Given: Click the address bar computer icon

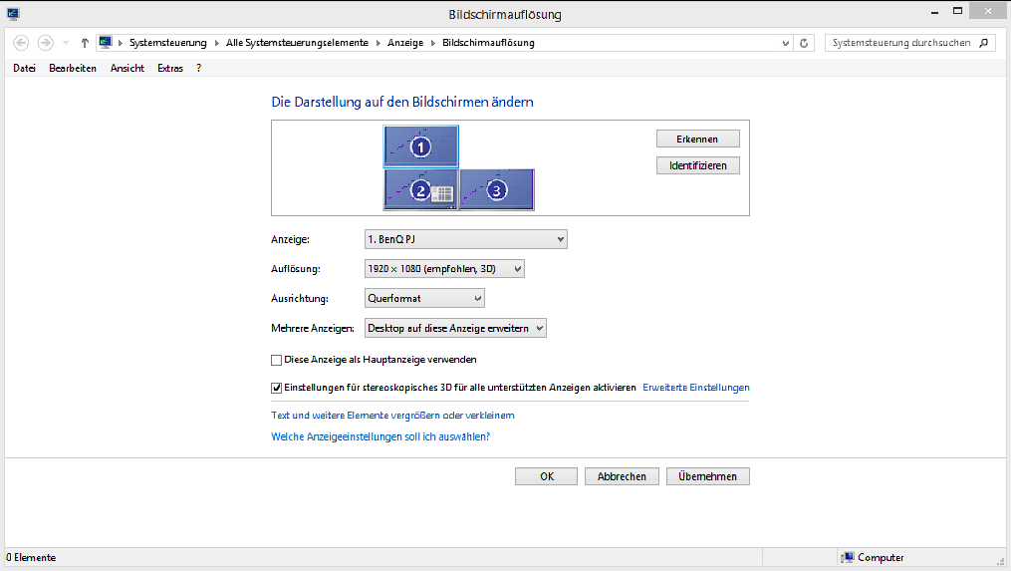Looking at the screenshot, I should [106, 43].
